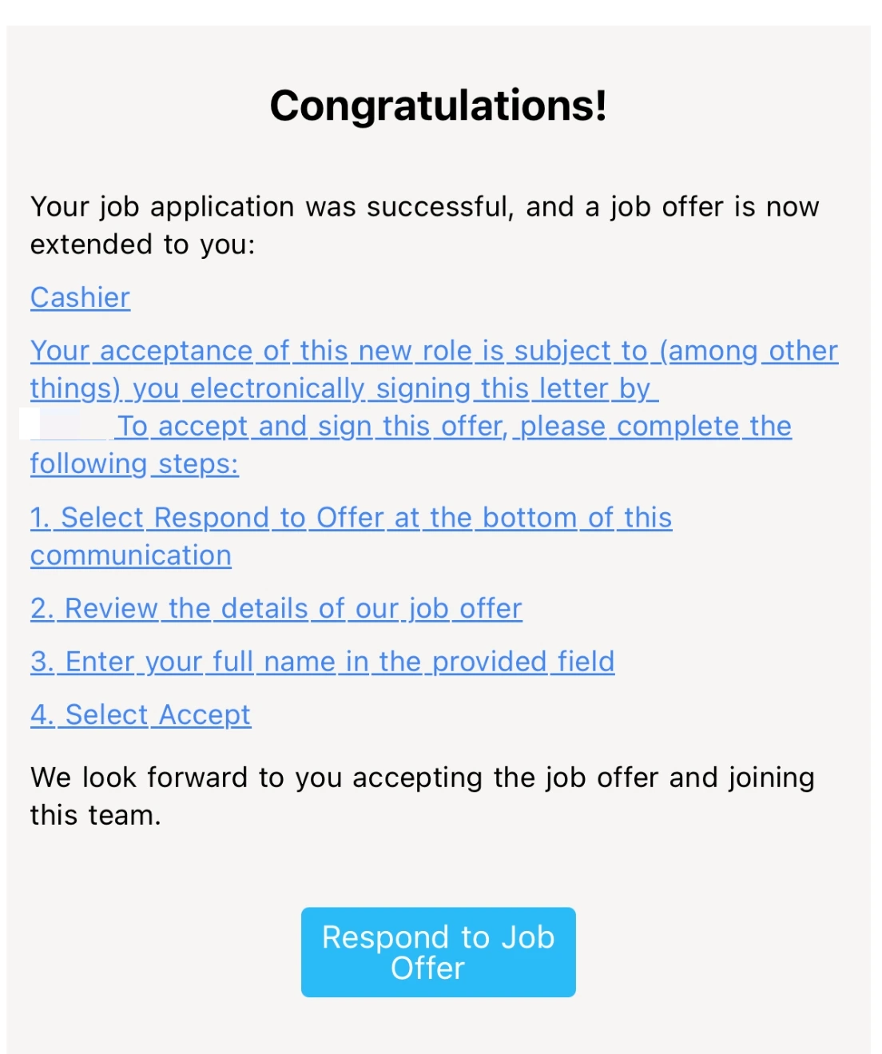
Task: Click the 'To accept and sign this offer' link line
Action: pyautogui.click(x=455, y=426)
